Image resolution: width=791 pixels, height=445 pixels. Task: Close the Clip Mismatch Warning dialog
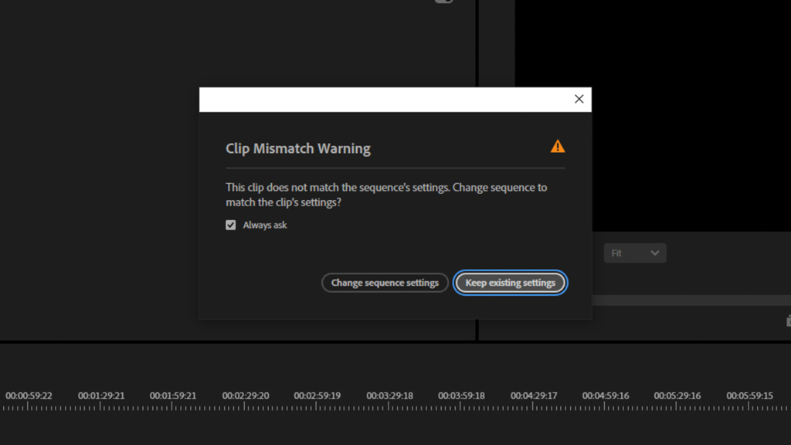579,99
